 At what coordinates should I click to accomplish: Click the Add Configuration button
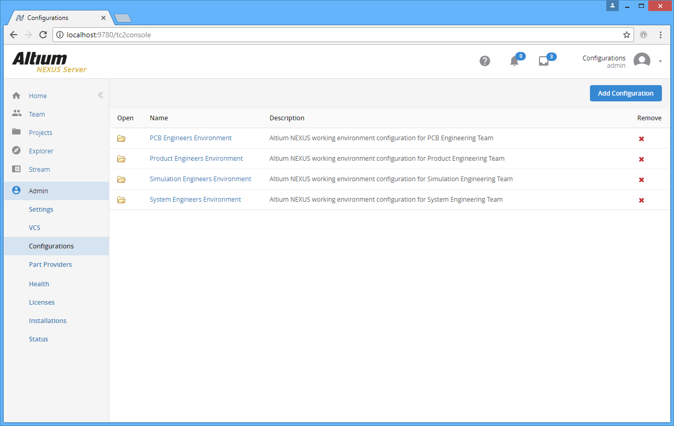click(x=625, y=93)
